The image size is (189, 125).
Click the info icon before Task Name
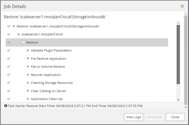(5, 106)
